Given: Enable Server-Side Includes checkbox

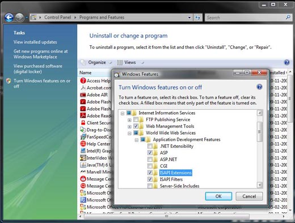Looking at the screenshot, I should coord(150,186).
